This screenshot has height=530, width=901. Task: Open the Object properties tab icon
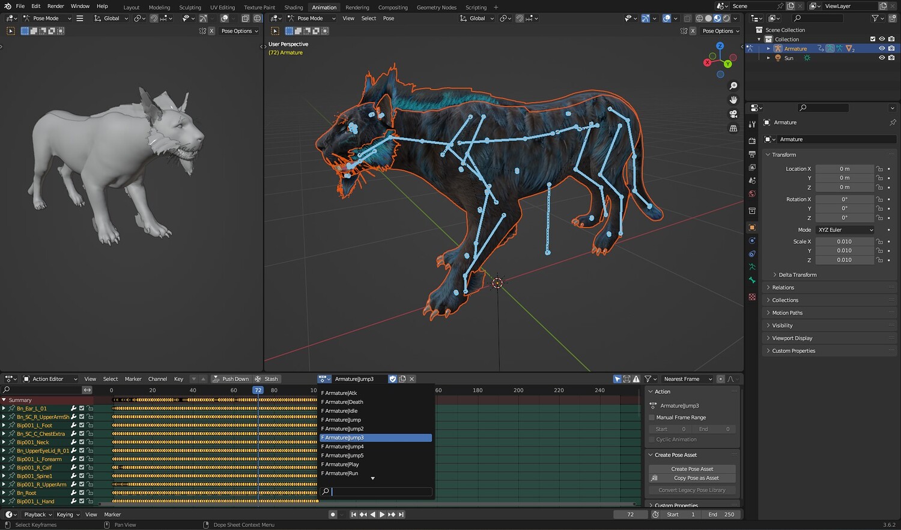[752, 227]
